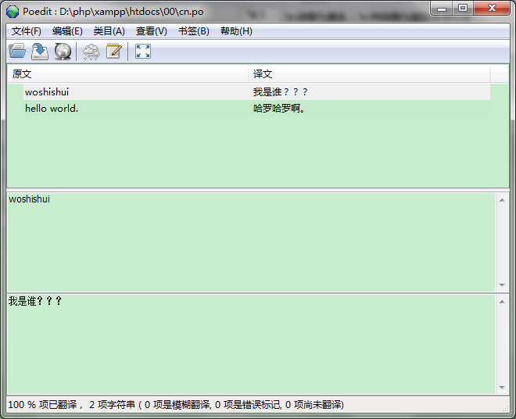Open the 文件(F) menu
The width and height of the screenshot is (516, 419).
tap(27, 31)
